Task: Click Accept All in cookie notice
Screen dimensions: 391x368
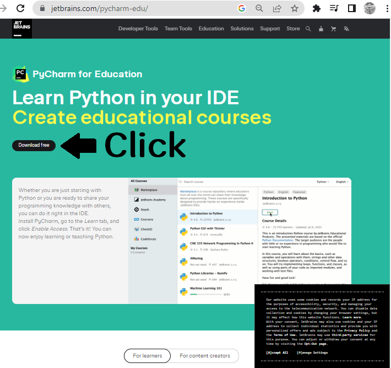Action: click(x=277, y=353)
